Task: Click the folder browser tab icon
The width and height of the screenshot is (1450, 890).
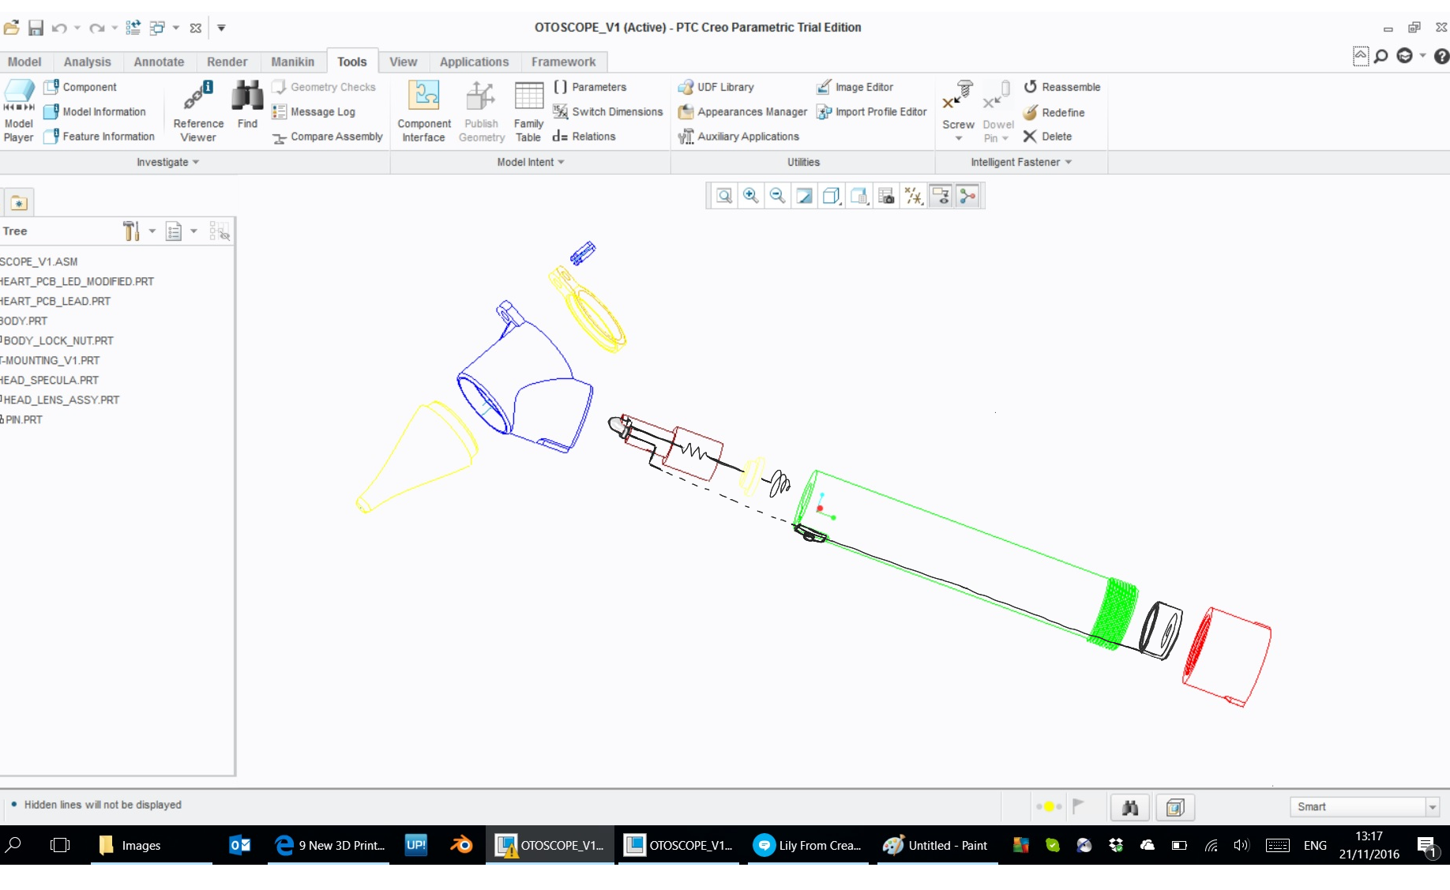Action: (19, 203)
